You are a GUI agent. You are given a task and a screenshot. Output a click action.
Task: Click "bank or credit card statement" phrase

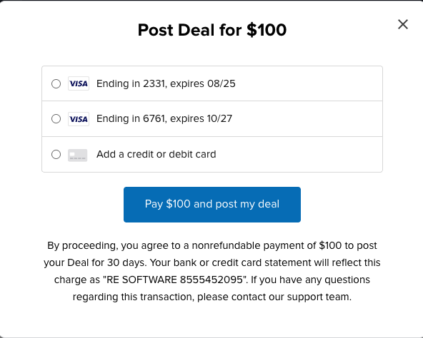(x=242, y=262)
